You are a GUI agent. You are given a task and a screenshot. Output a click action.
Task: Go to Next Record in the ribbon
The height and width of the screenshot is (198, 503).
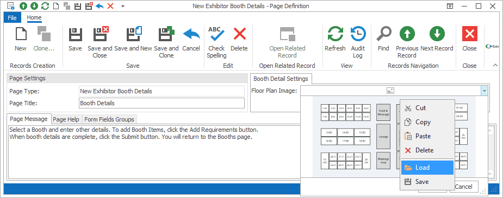tap(437, 39)
